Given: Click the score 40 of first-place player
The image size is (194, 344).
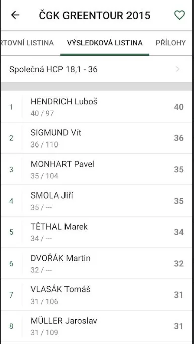Looking at the screenshot, I should 179,107.
